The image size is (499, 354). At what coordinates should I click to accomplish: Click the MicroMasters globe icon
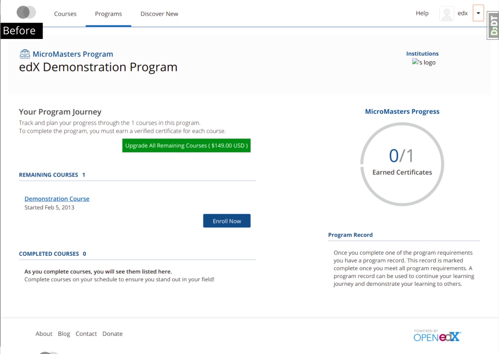[25, 54]
